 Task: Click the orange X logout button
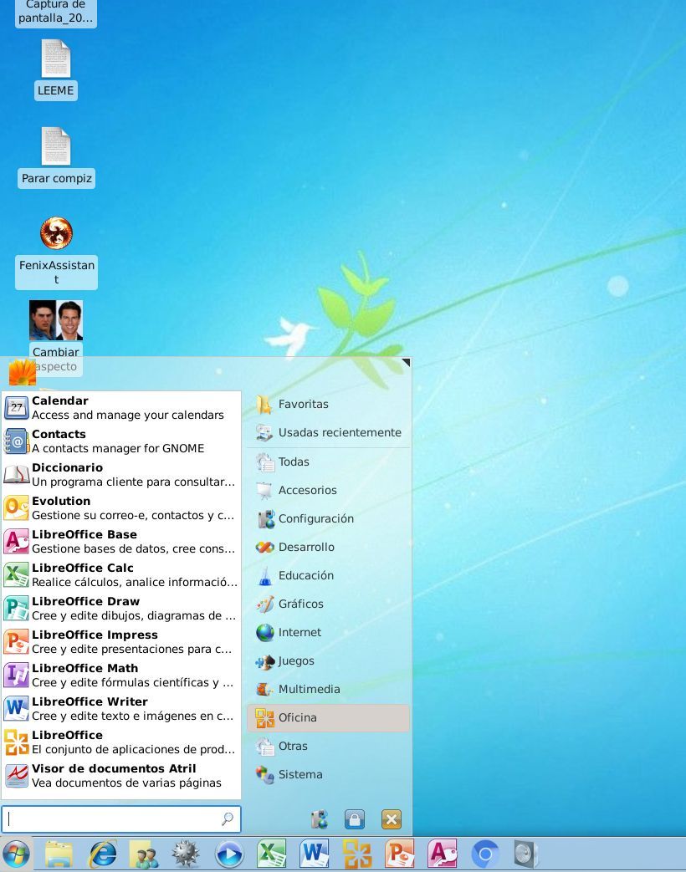click(x=392, y=819)
